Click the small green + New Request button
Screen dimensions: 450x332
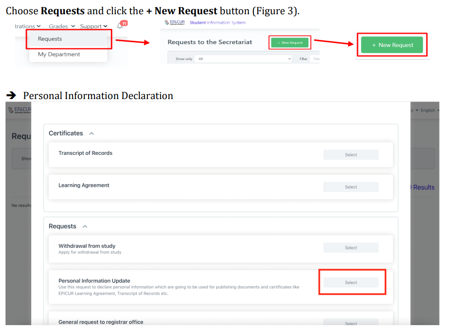pyautogui.click(x=289, y=43)
